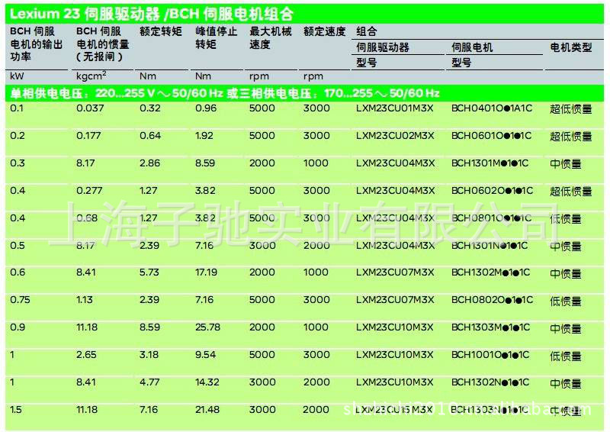
Task: Select the motor model cell starting BCH1301M
Action: tap(491, 164)
